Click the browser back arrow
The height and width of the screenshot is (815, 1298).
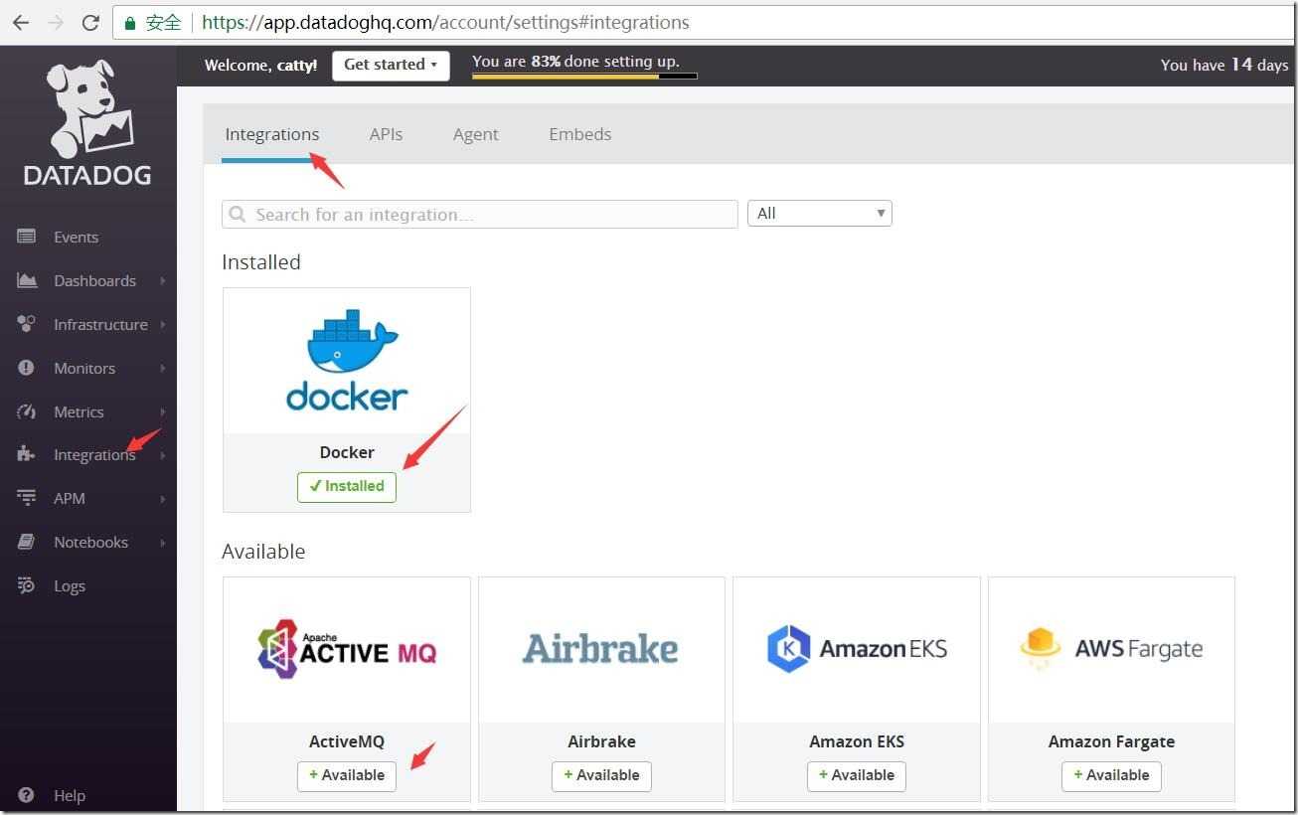coord(20,22)
